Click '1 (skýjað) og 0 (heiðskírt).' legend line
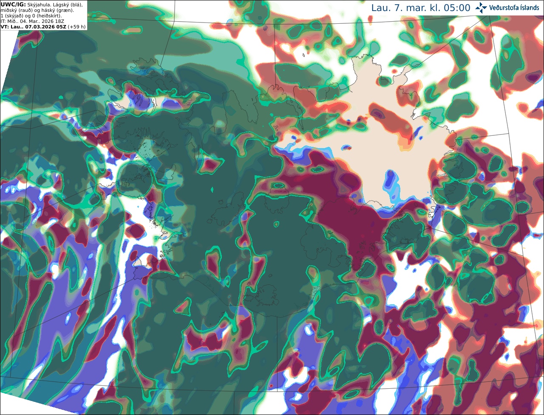 tap(31, 15)
